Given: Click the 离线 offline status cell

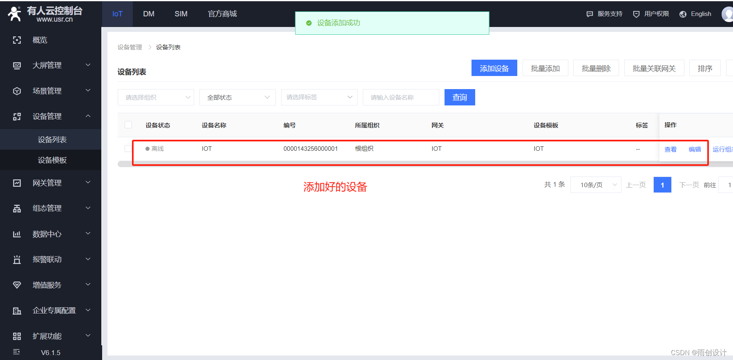Looking at the screenshot, I should pyautogui.click(x=154, y=149).
